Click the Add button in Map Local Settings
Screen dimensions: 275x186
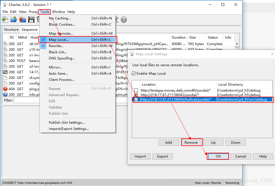(169, 143)
